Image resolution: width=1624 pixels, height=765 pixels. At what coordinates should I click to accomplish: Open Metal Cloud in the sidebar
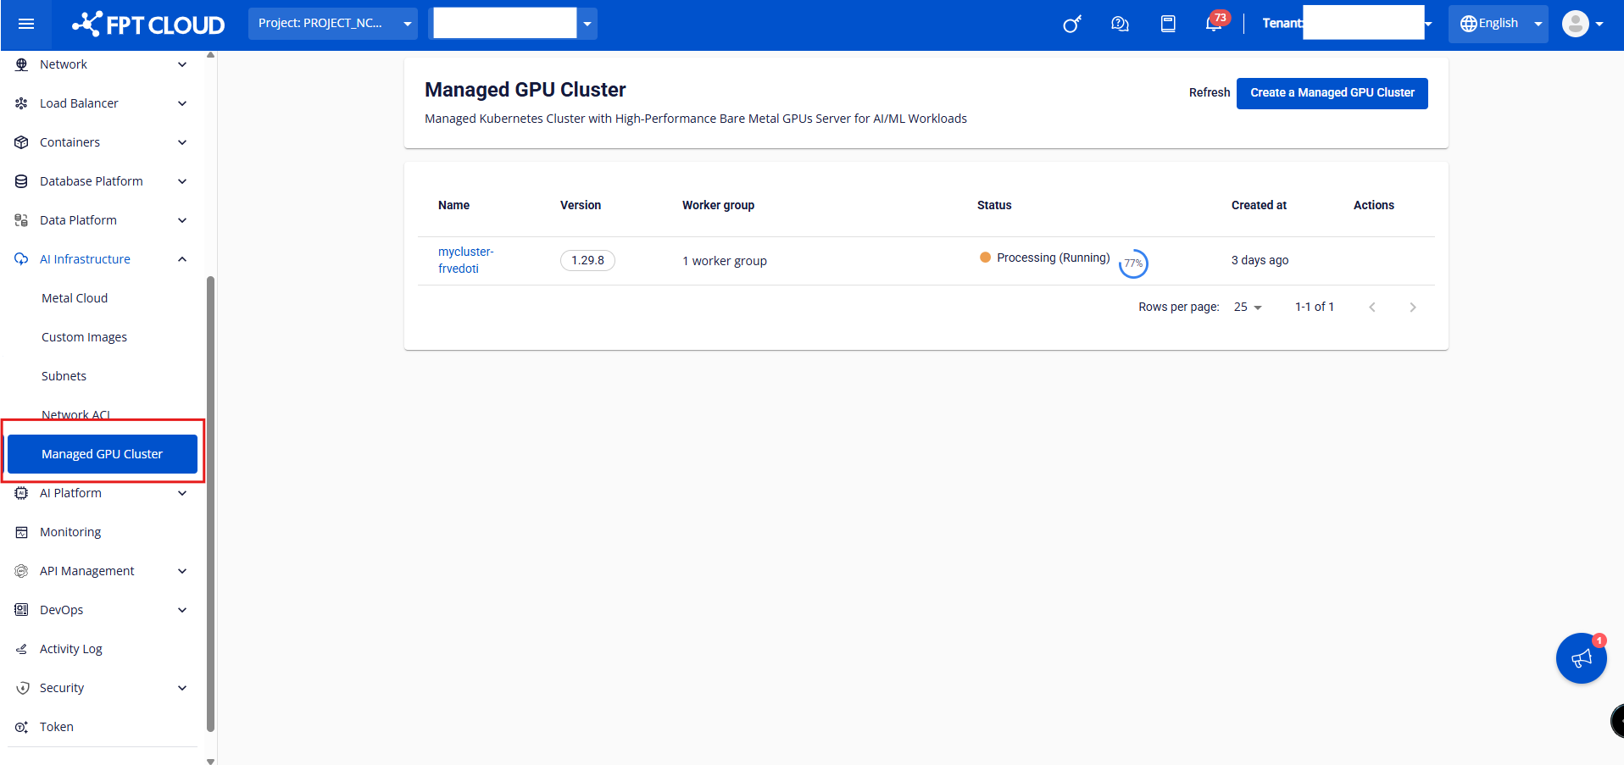pos(75,298)
